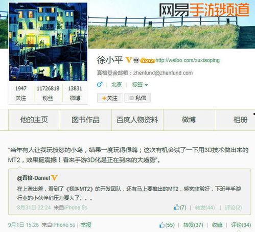255x232 pixels.
Task: Open the weibo.com/xuxiaoping profile link
Action: [188, 60]
